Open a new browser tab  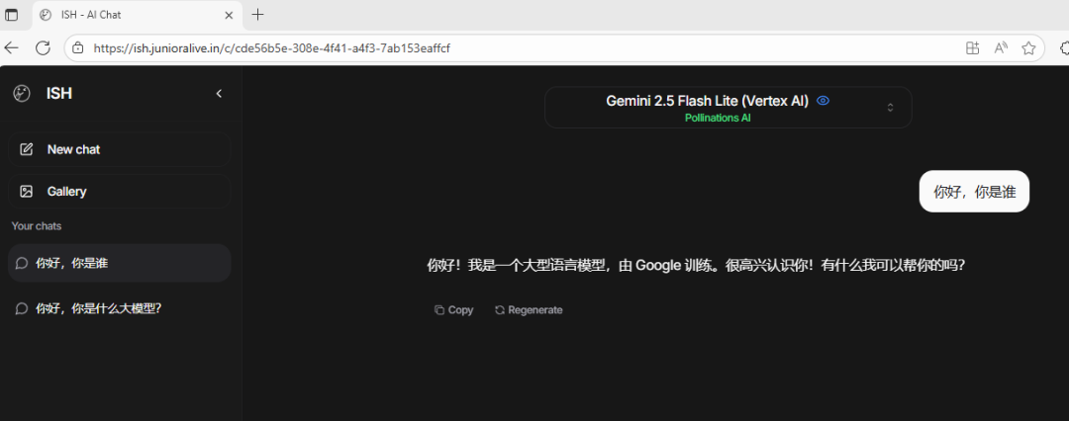258,15
